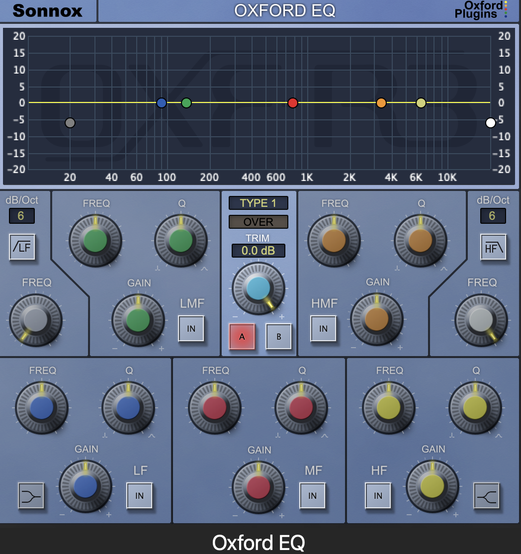Image resolution: width=521 pixels, height=554 pixels.
Task: Click the gray high-pass filter FREQ knob
Action: [36, 320]
